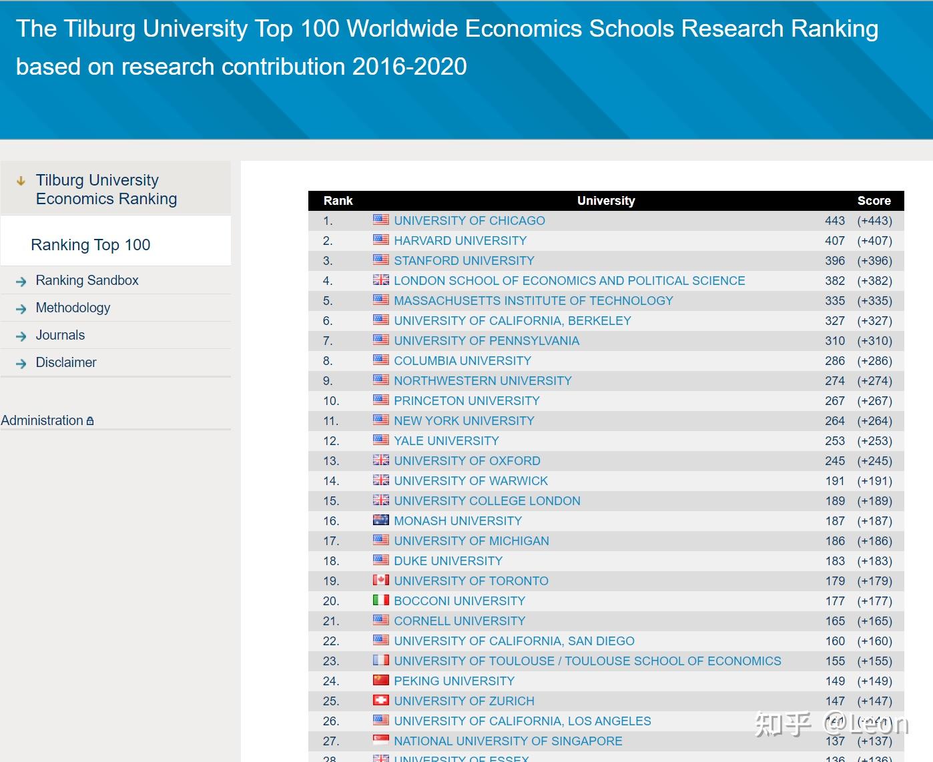Click French flag beside University of Toulouse
This screenshot has width=933, height=762.
[381, 660]
